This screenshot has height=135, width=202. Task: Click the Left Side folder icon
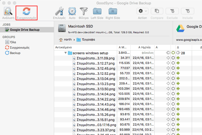click(x=97, y=11)
